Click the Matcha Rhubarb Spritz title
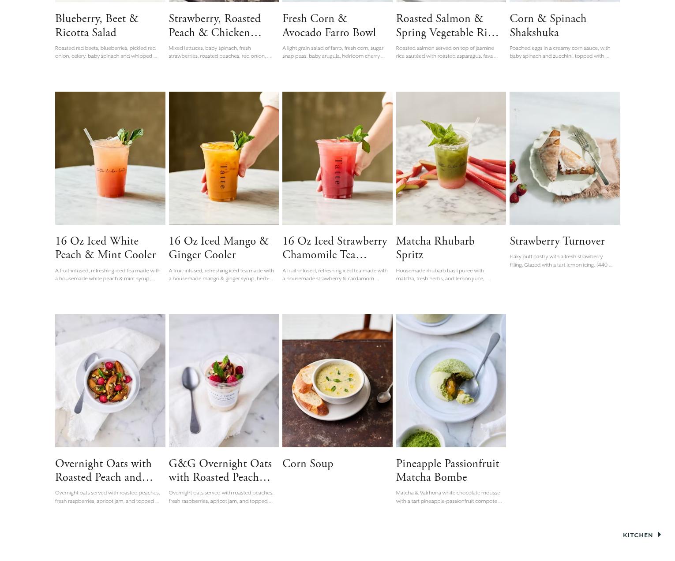 (435, 248)
